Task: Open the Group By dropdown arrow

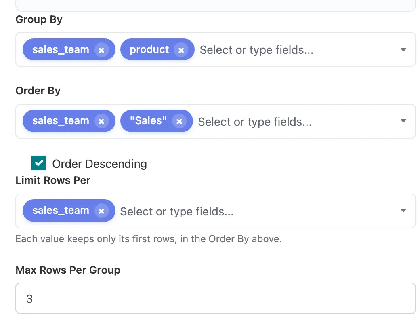Action: [x=403, y=50]
